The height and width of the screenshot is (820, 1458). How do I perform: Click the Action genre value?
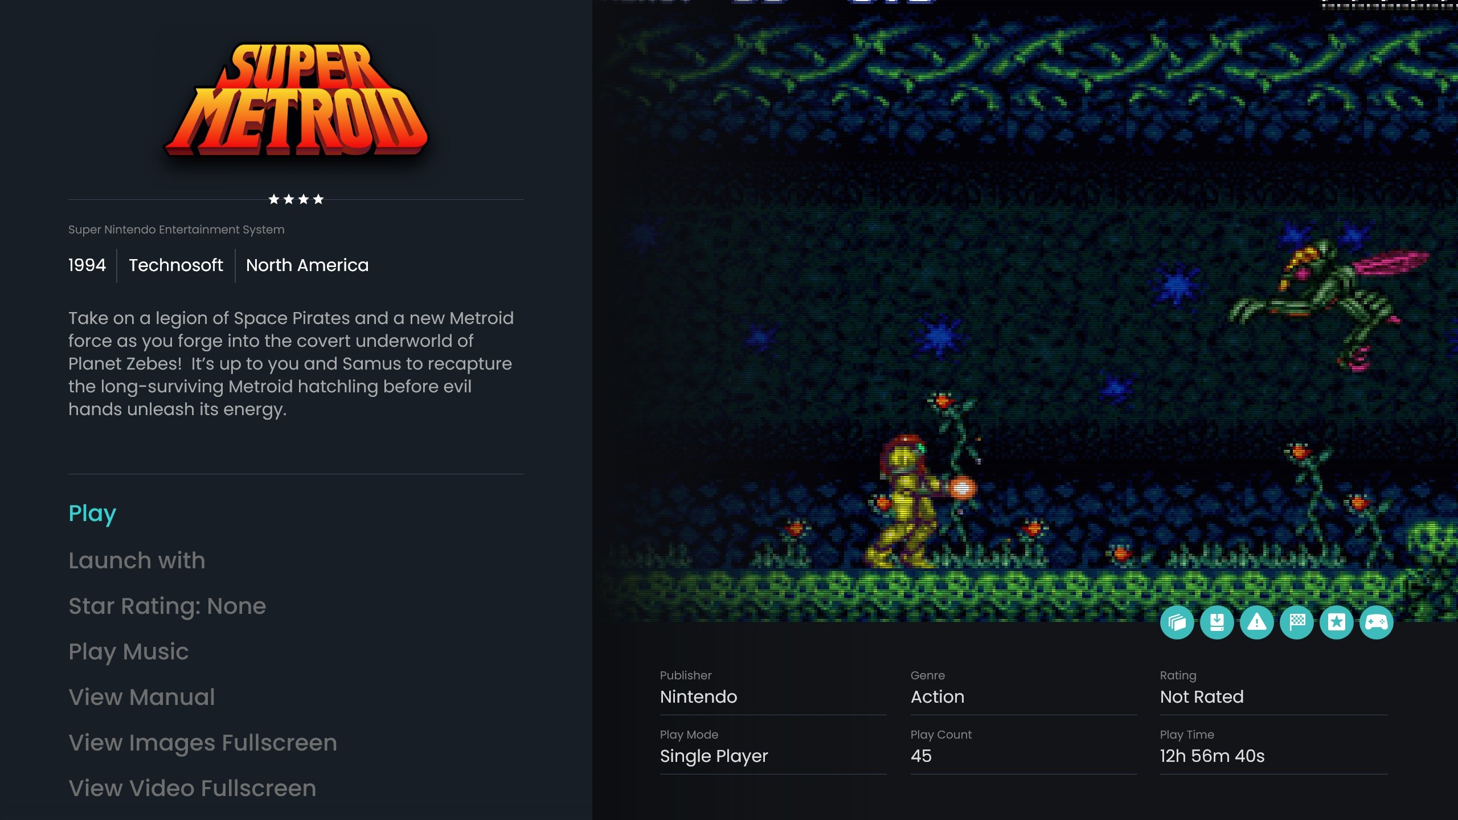click(x=937, y=696)
